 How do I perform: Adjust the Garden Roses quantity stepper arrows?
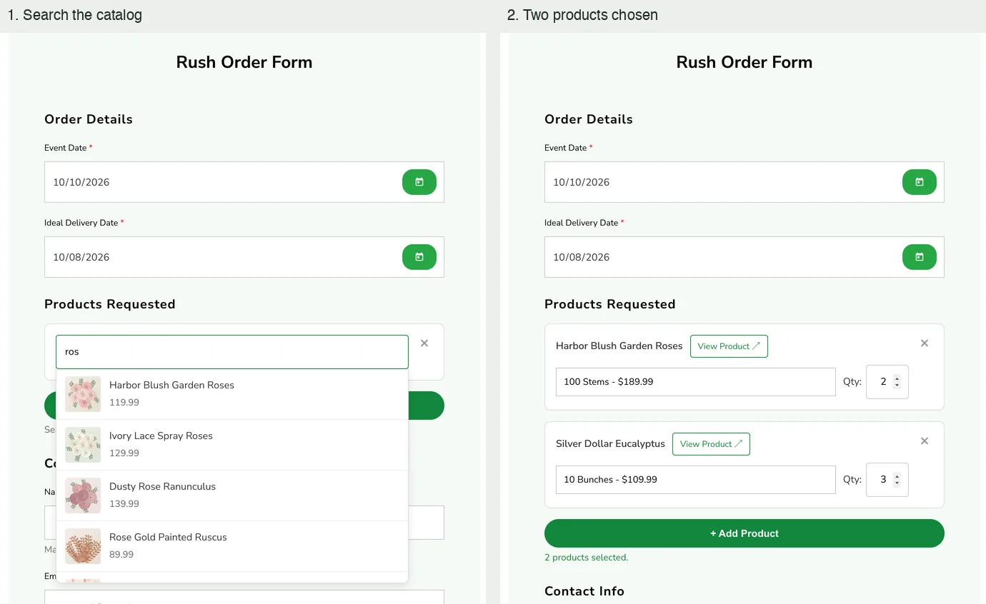coord(897,382)
